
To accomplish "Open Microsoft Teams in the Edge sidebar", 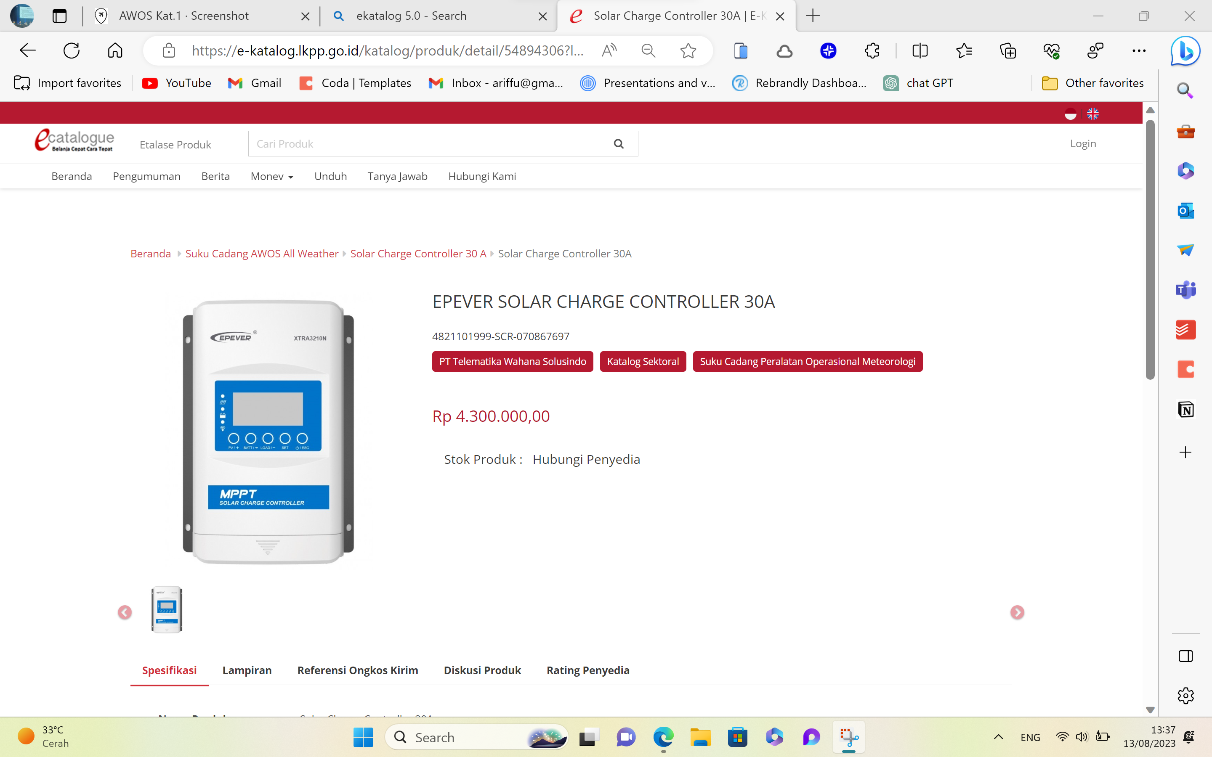I will 1185,289.
